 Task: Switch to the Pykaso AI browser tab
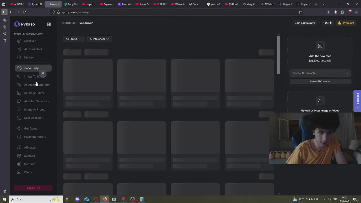[x=35, y=4]
